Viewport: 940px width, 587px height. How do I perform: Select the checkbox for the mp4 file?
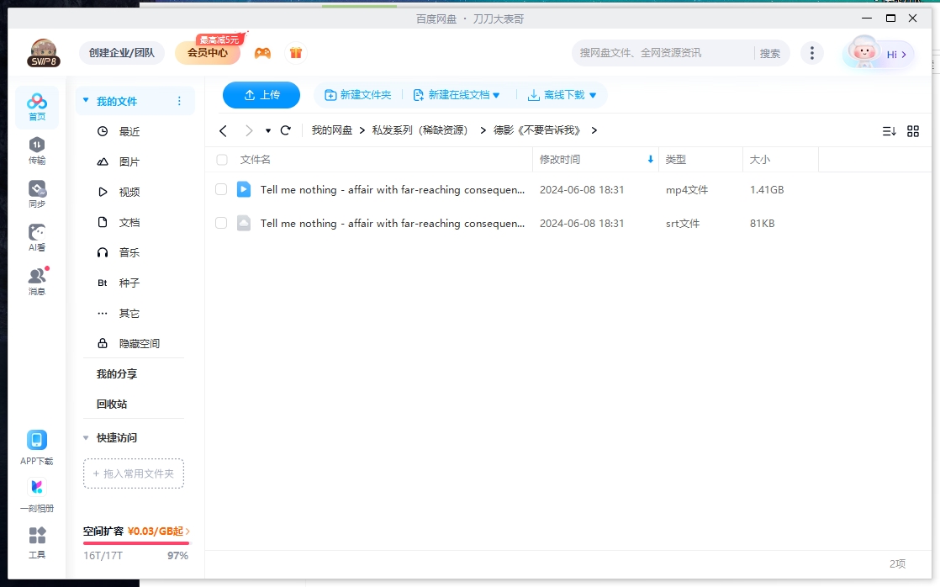pos(221,189)
